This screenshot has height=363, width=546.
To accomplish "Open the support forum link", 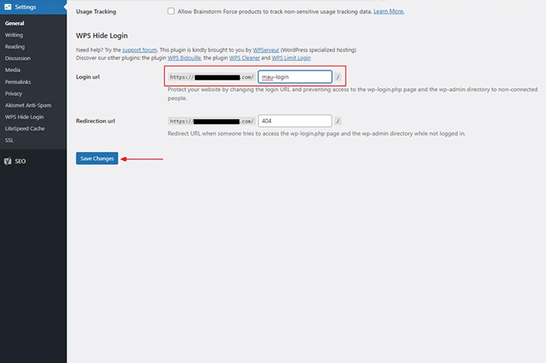I will pos(139,50).
